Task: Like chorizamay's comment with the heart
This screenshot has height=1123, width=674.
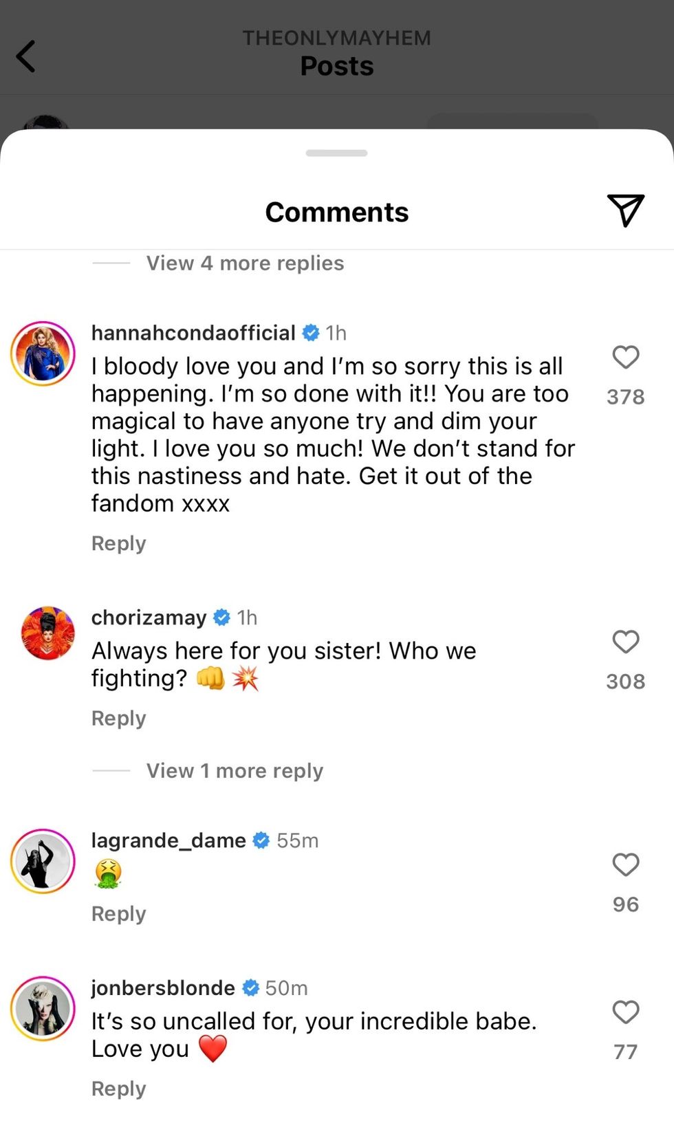Action: pyautogui.click(x=625, y=642)
